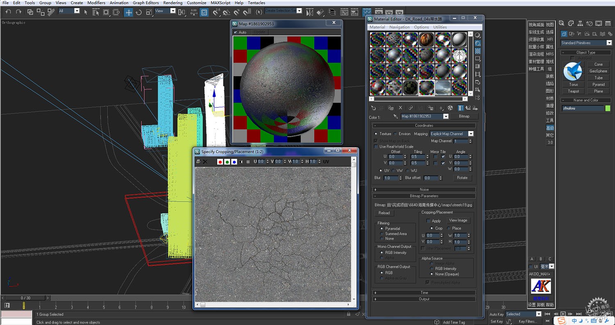This screenshot has height=325, width=615.
Task: Open the Modifiers menu
Action: click(96, 3)
